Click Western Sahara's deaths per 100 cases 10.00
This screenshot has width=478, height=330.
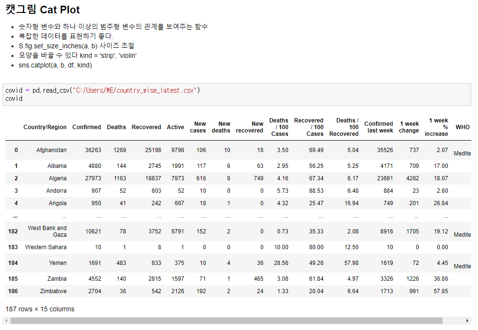tap(281, 247)
